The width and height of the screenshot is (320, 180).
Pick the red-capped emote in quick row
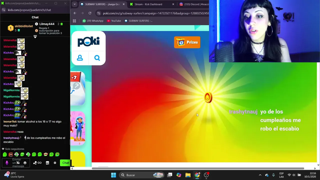(x=46, y=154)
